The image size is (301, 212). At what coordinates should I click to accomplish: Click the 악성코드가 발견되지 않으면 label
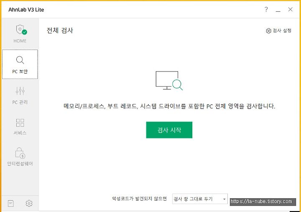click(140, 199)
